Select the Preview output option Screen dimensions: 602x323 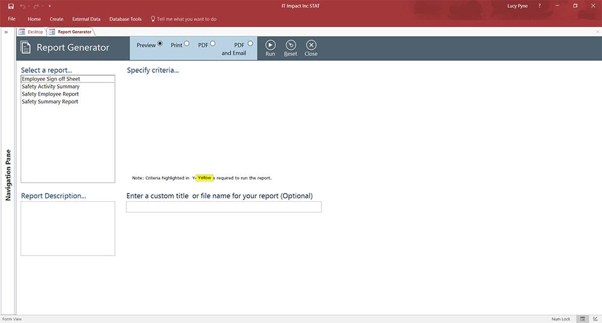[x=160, y=43]
